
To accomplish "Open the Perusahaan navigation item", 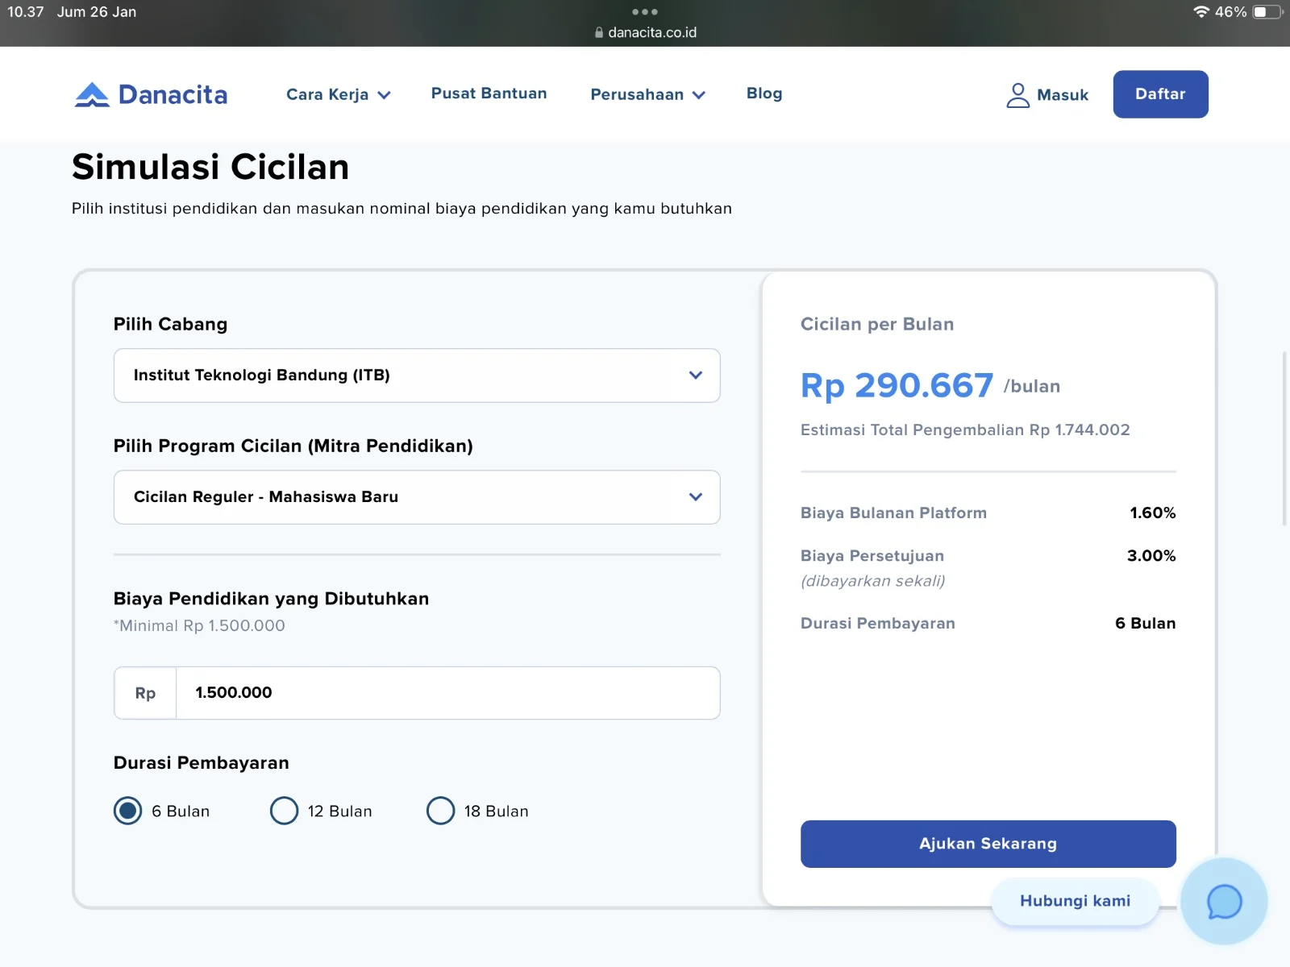I will tap(637, 94).
